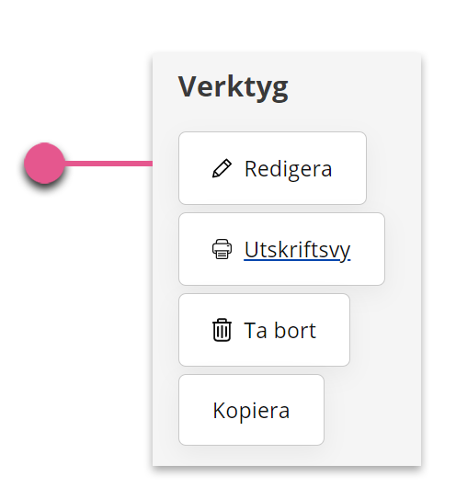The height and width of the screenshot is (499, 456).
Task: Delete item using trash icon
Action: 222,330
